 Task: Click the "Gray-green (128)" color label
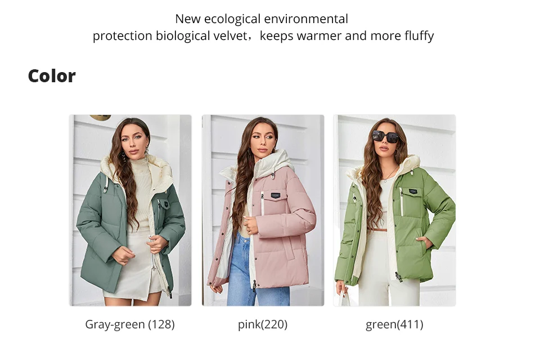pyautogui.click(x=130, y=324)
